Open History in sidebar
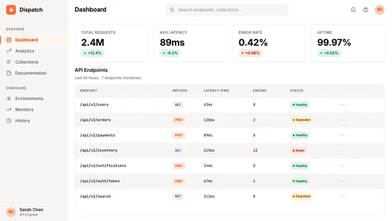Viewport: 392px width, 221px height. click(x=33, y=120)
